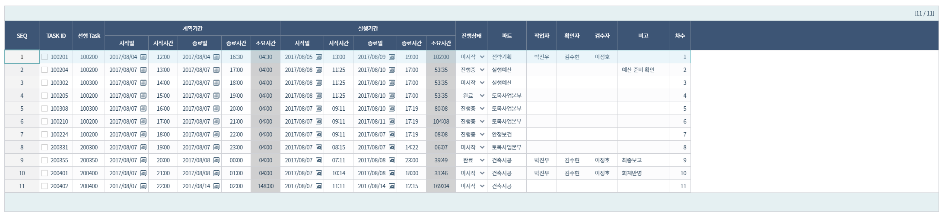Select the row 7 SEQ cell
The height and width of the screenshot is (217, 945).
(22, 134)
